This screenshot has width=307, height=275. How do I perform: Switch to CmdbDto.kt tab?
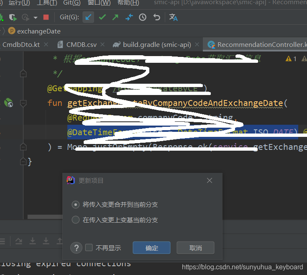(21, 45)
